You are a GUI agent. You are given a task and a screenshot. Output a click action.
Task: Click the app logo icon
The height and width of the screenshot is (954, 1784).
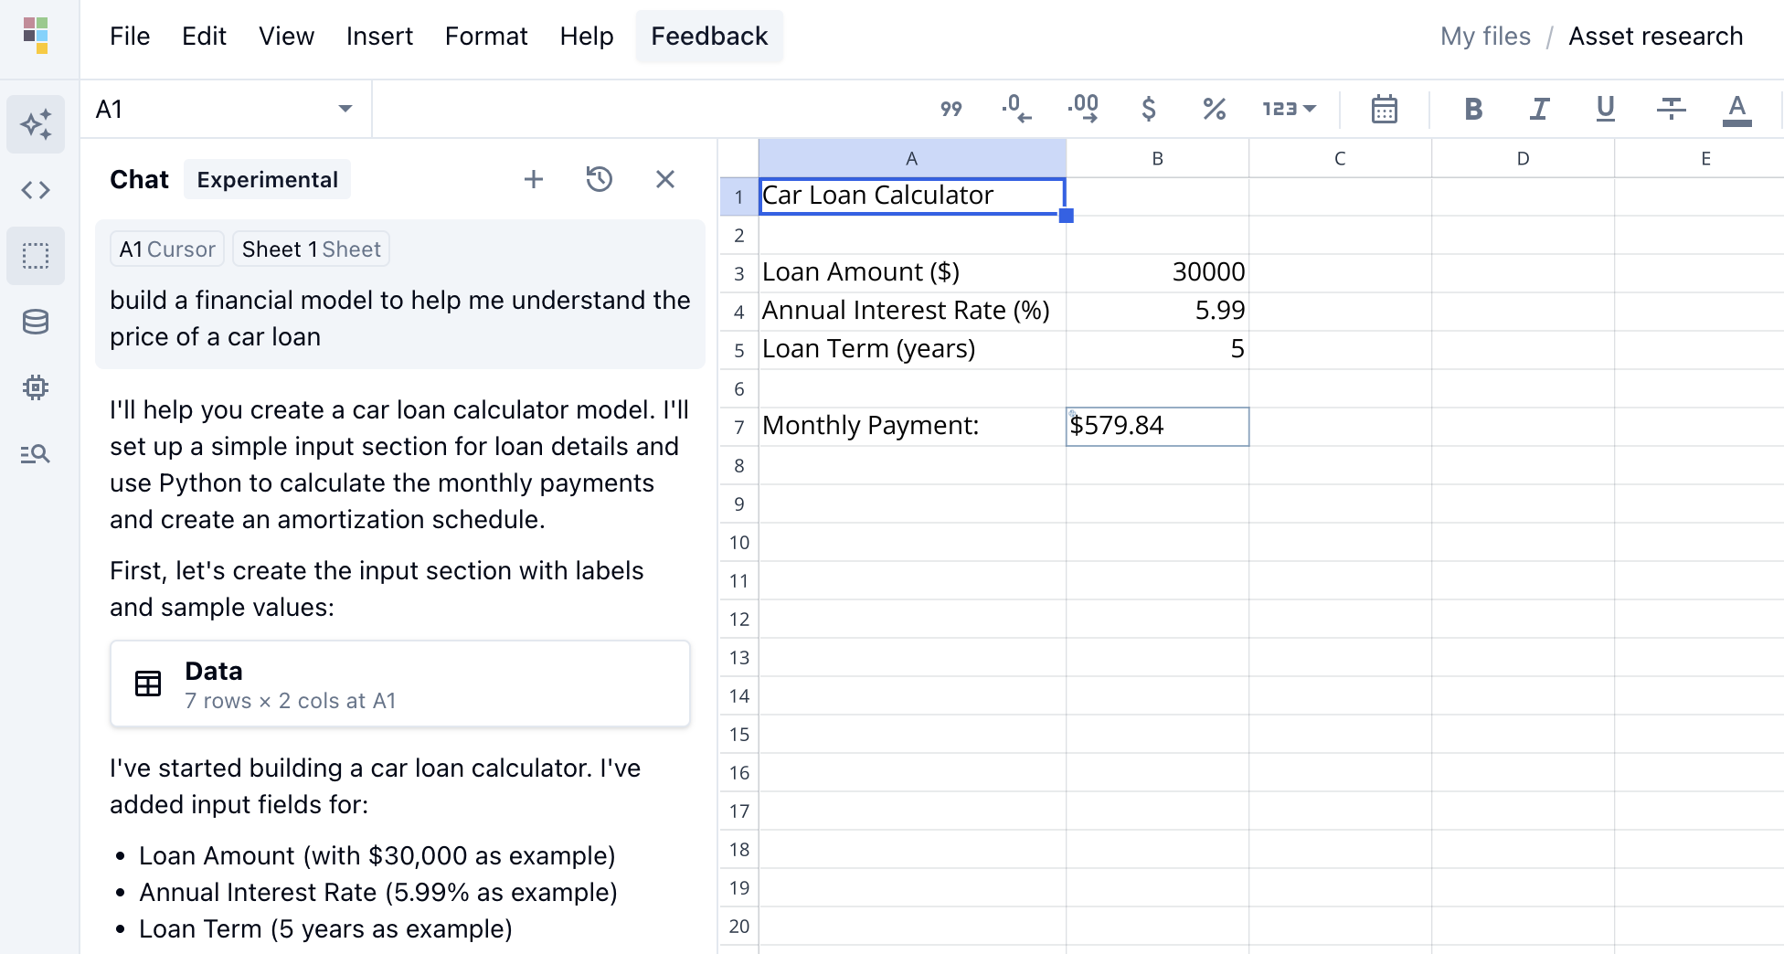[36, 36]
